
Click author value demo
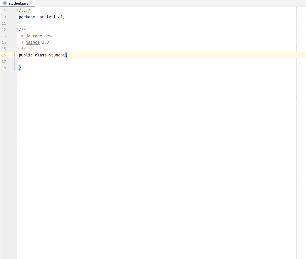[49, 36]
